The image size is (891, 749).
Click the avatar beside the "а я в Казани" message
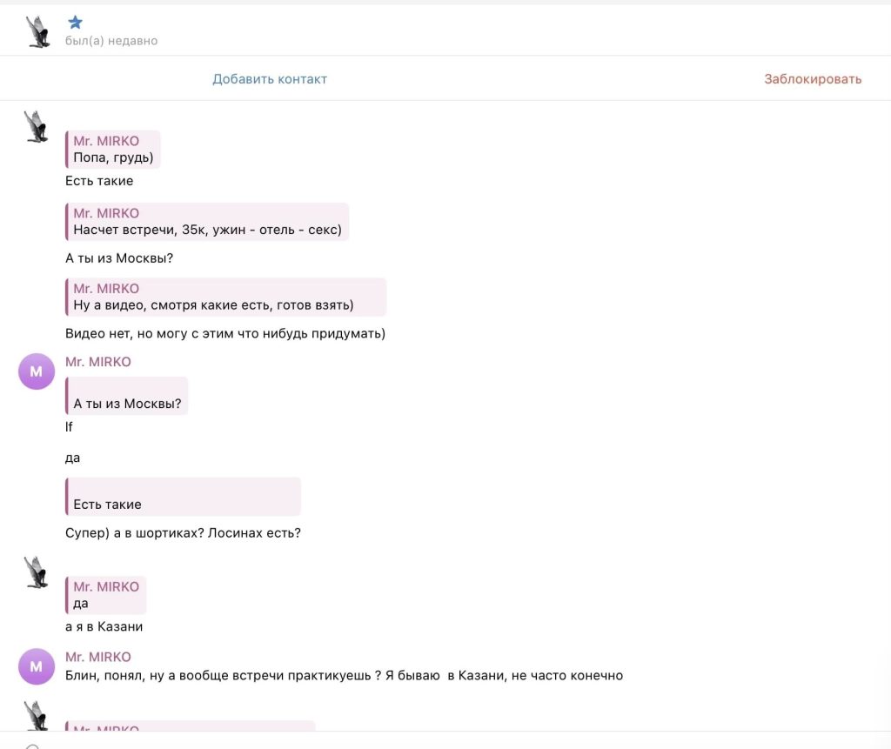click(36, 572)
